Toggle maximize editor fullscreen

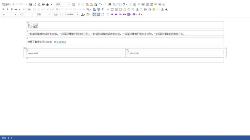[94, 14]
